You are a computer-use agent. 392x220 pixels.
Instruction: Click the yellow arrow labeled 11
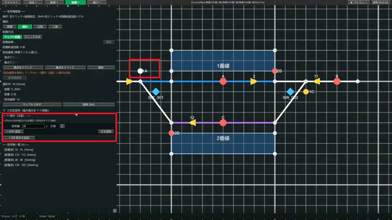[317, 81]
